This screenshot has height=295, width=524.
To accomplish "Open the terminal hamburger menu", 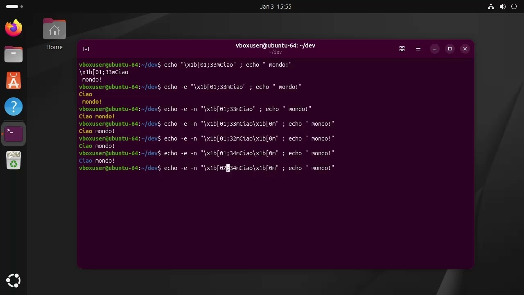I will (418, 49).
